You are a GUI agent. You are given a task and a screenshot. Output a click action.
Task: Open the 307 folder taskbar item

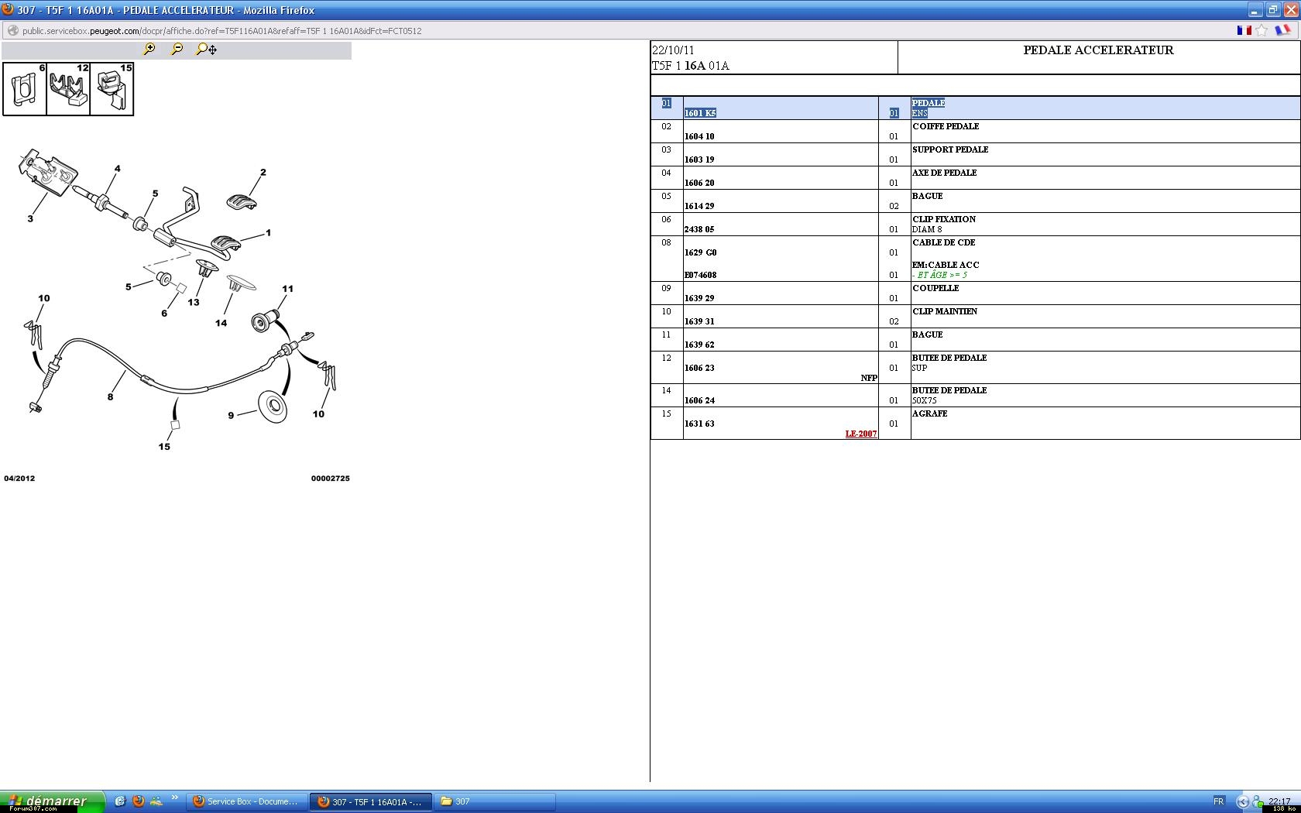point(494,801)
